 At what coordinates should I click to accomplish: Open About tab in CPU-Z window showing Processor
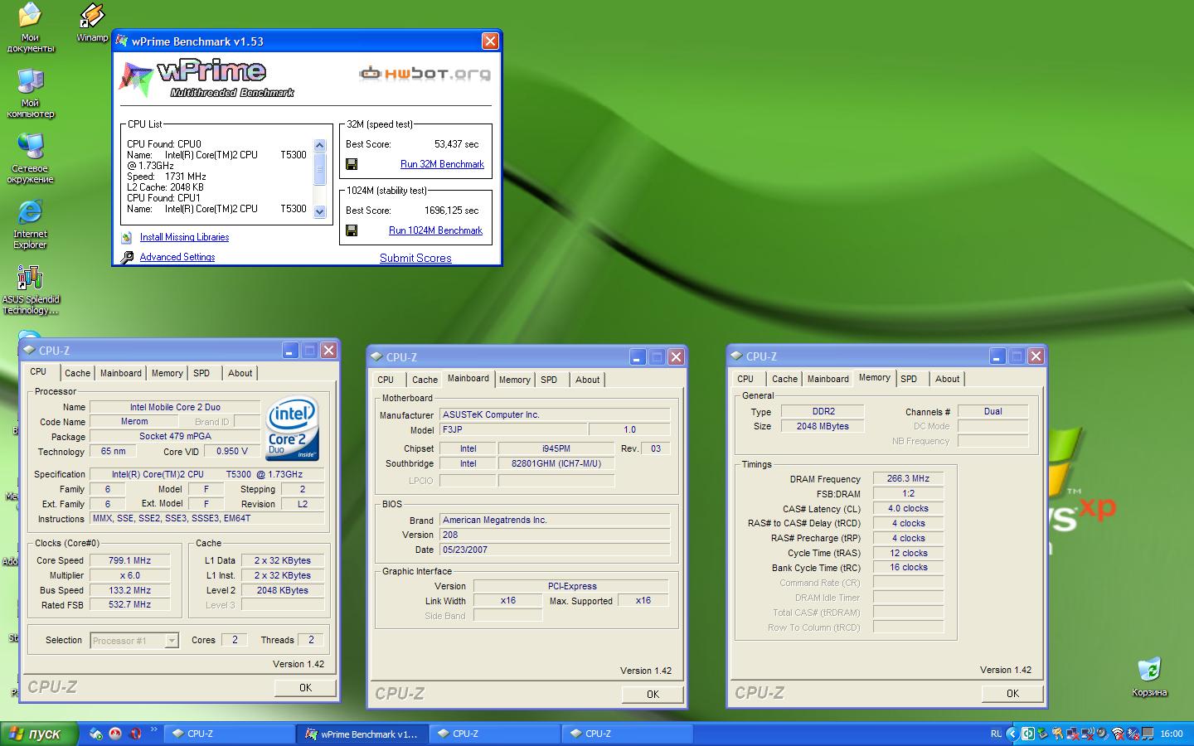pos(240,373)
